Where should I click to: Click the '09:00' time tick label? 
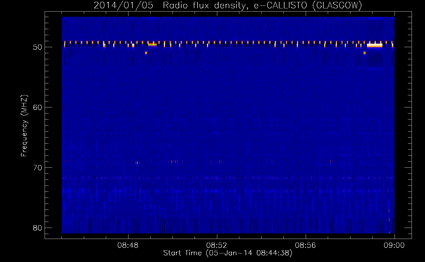click(394, 245)
